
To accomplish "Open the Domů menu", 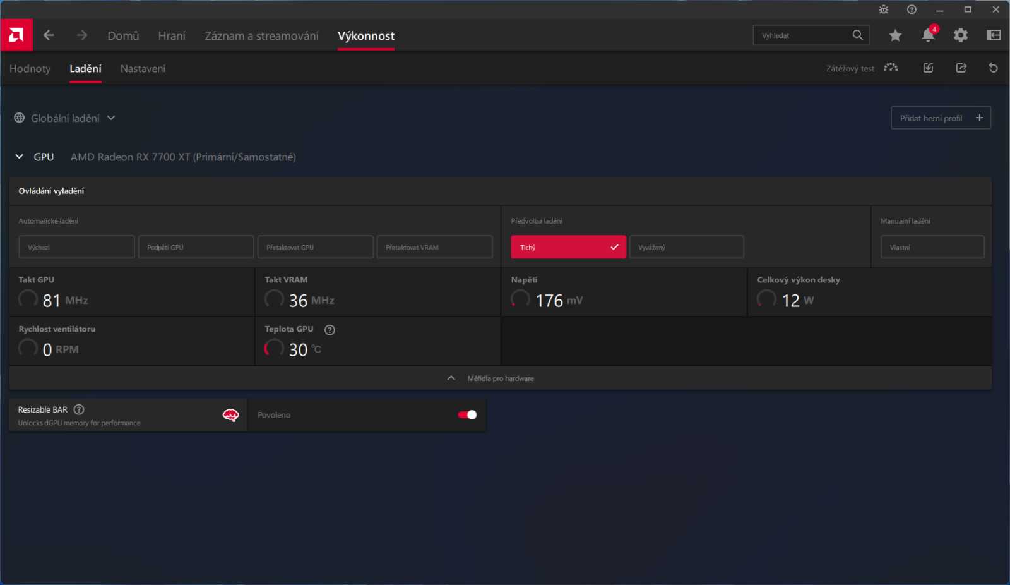I will coord(123,36).
